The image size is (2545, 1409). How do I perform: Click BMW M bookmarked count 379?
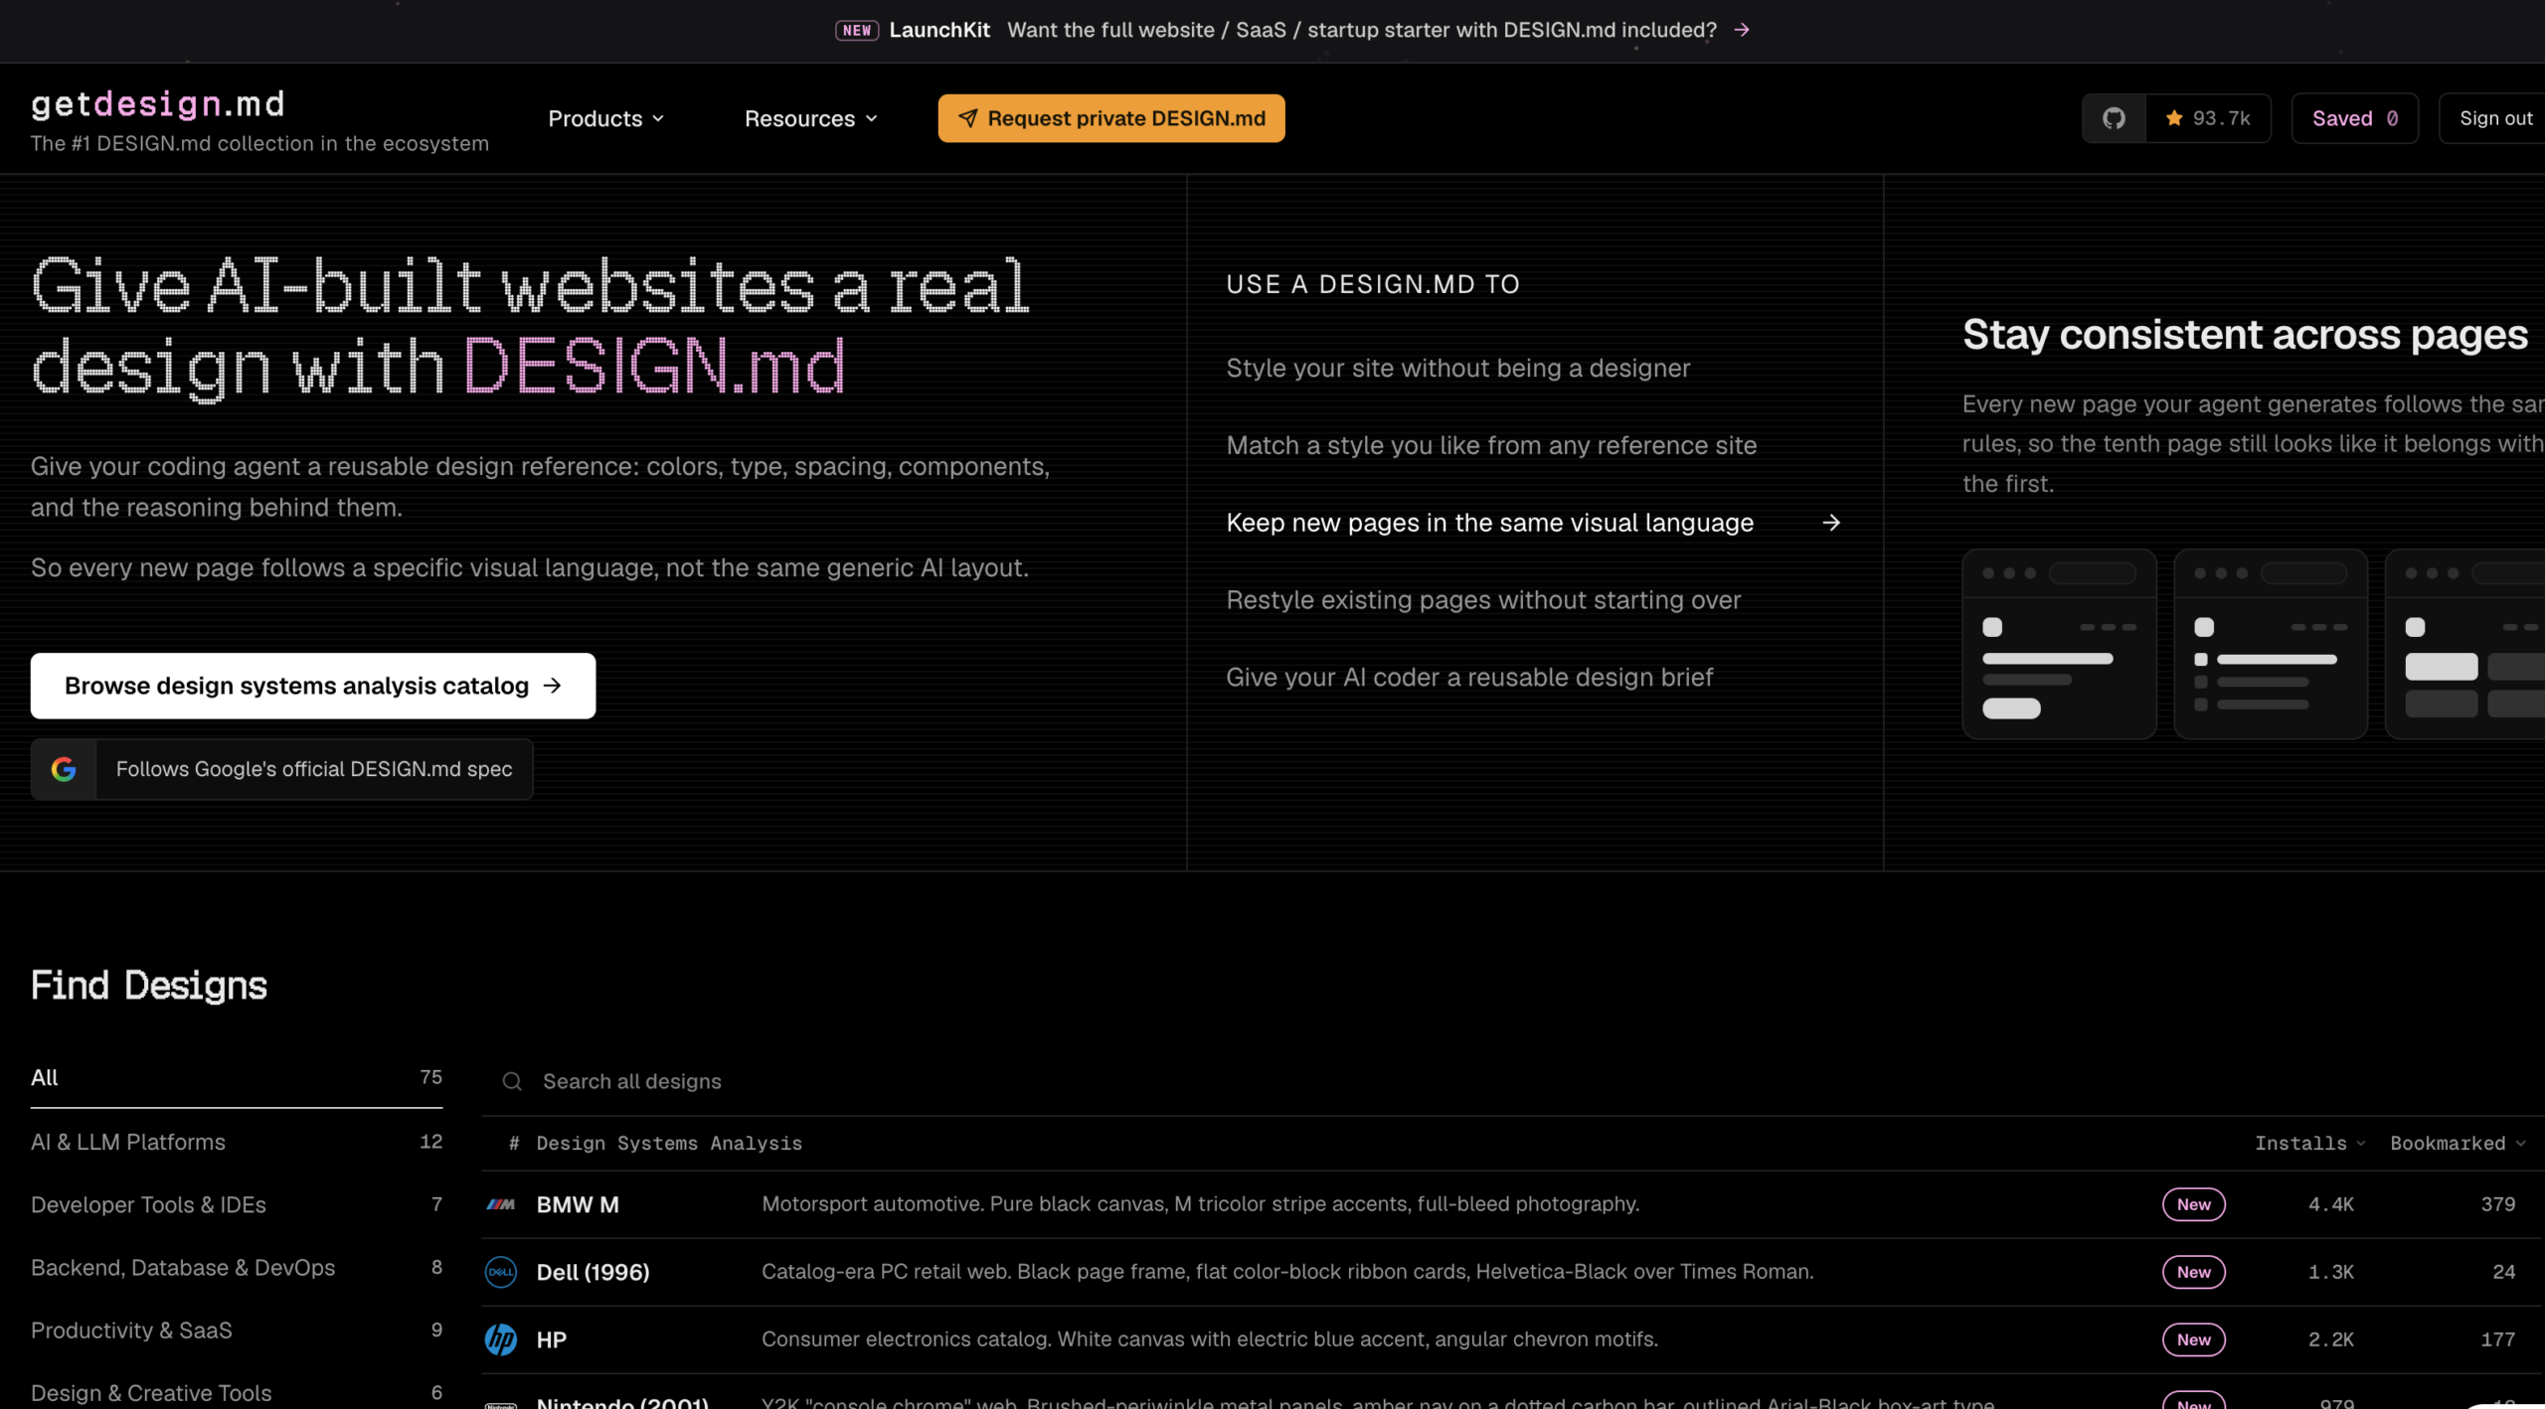(x=2497, y=1204)
